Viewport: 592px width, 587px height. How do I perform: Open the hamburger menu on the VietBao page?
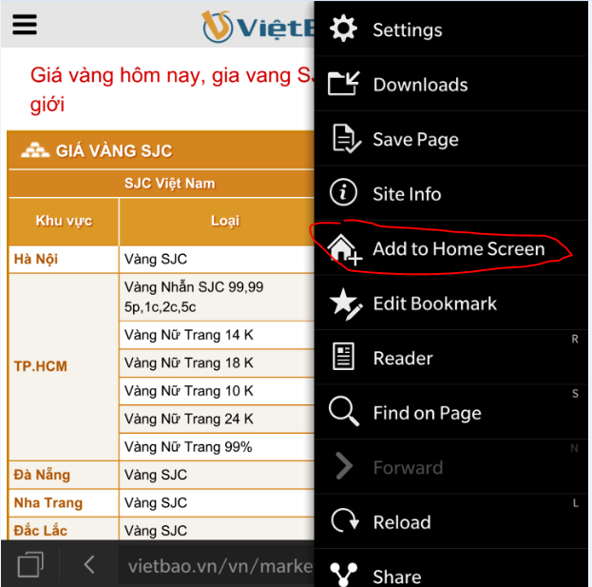coord(25,25)
